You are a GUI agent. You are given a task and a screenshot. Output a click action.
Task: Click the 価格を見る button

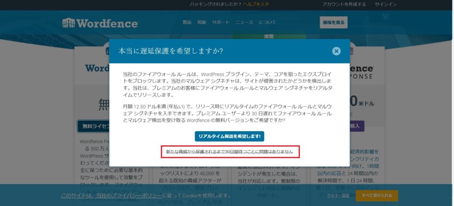pos(333,22)
